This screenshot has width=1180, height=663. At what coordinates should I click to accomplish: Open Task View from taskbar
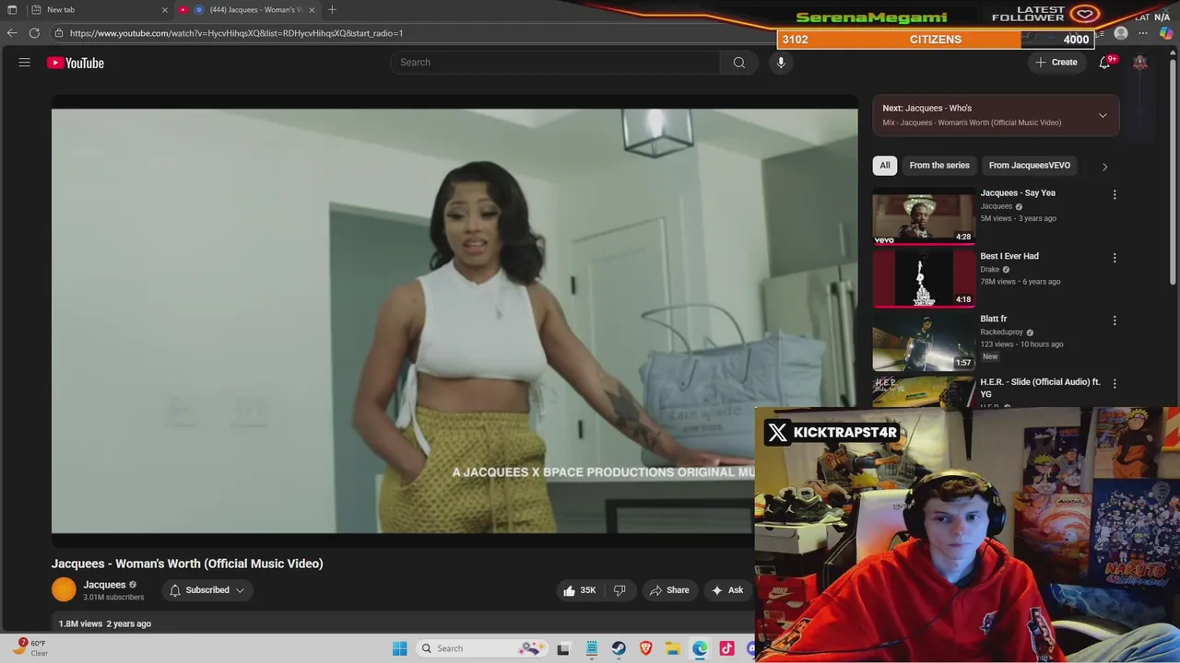(563, 648)
